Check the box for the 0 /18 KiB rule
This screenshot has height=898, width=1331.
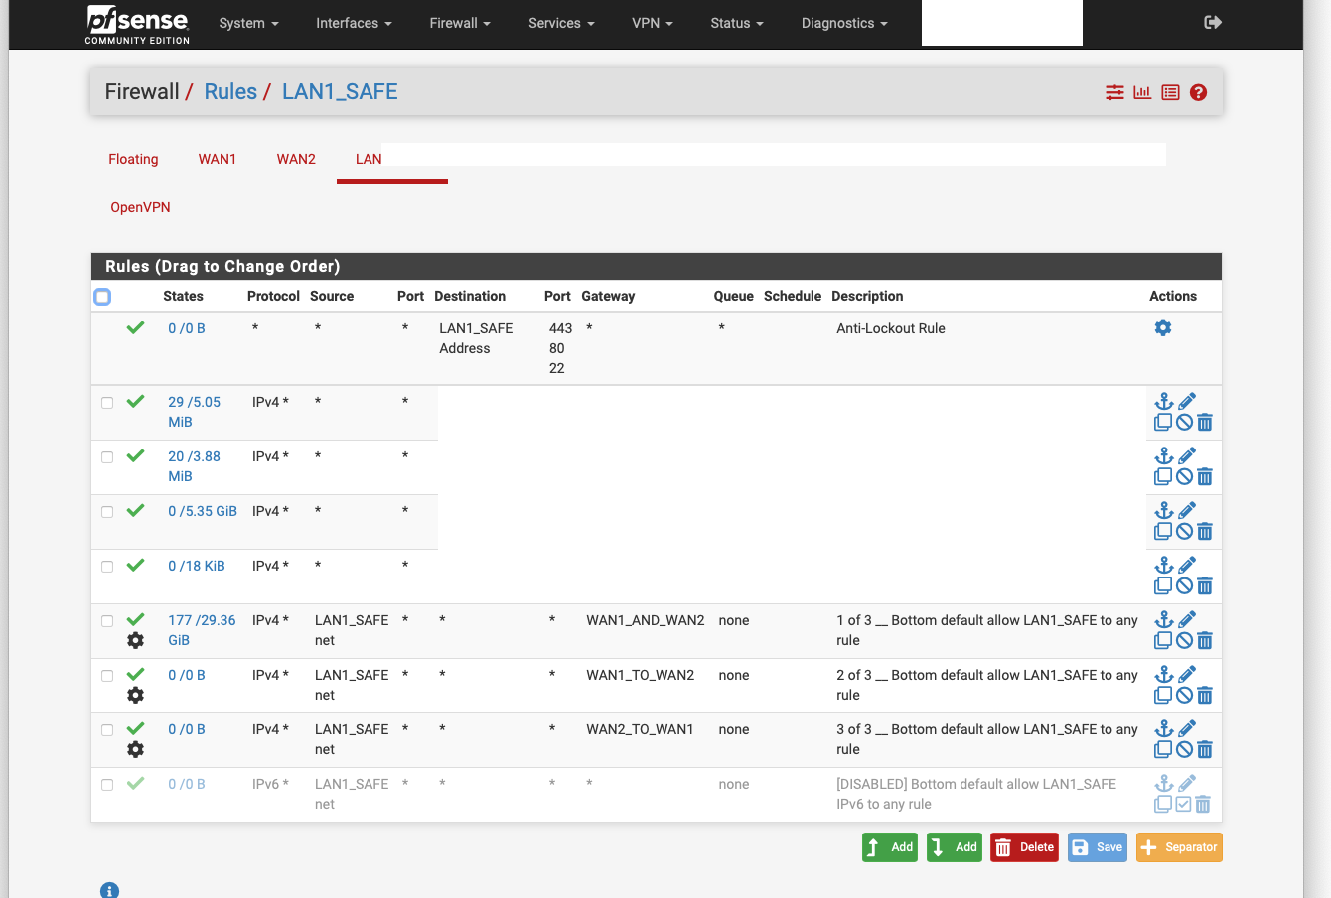tap(107, 566)
